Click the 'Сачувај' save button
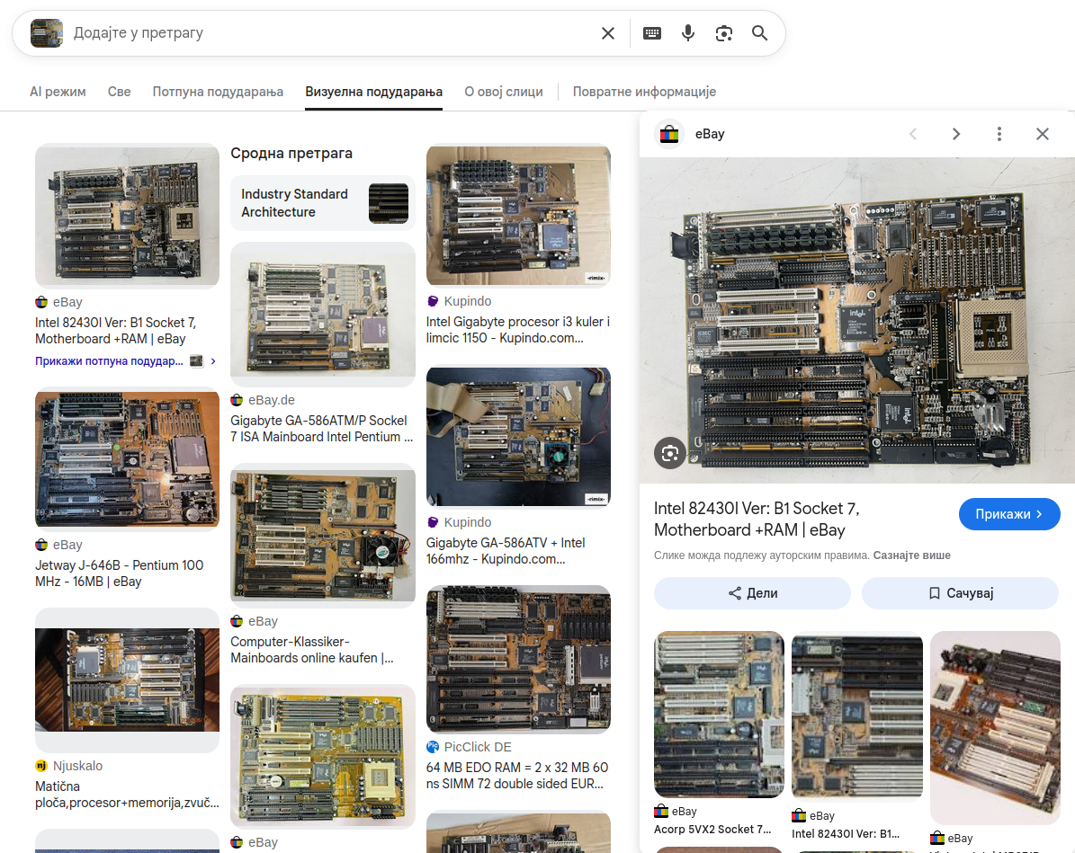The height and width of the screenshot is (853, 1075). pyautogui.click(x=960, y=593)
